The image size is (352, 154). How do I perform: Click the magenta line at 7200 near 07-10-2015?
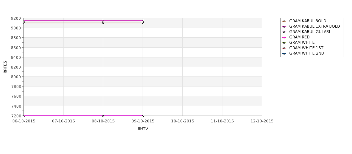coord(63,116)
